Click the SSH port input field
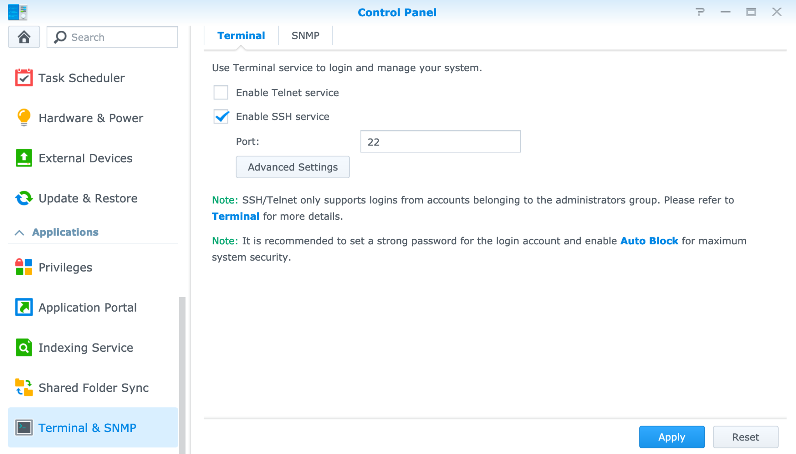The height and width of the screenshot is (454, 796). click(440, 142)
